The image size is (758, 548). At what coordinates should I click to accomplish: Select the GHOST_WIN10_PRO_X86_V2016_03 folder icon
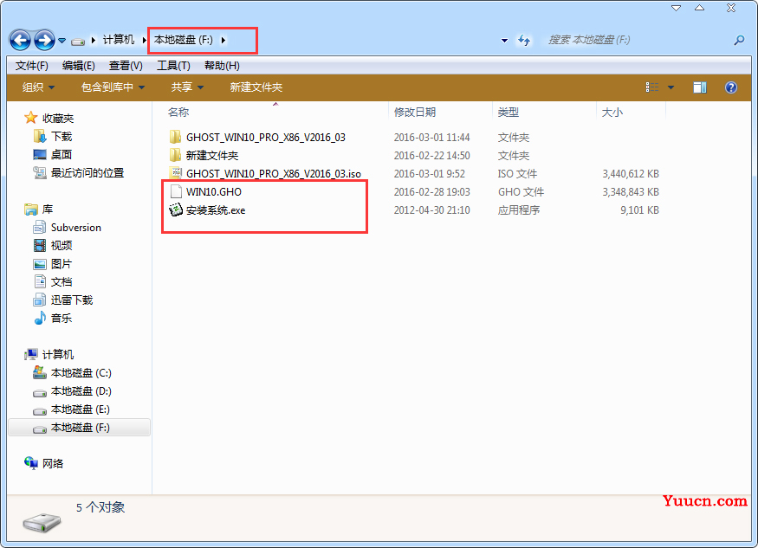point(176,137)
